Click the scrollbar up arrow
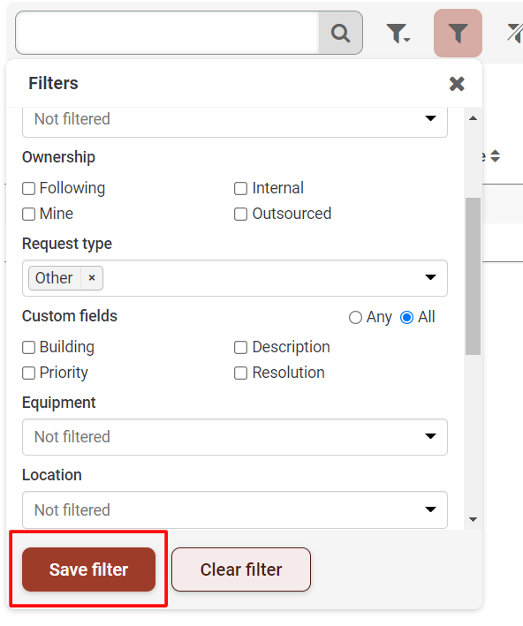Screen dimensions: 523x626 [x=473, y=118]
